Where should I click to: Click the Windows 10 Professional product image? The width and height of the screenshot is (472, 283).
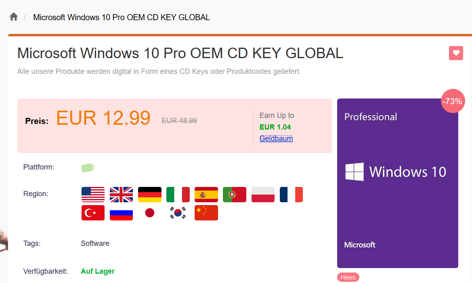397,183
